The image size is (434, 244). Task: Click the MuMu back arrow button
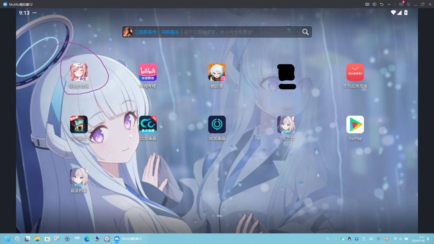(x=382, y=4)
